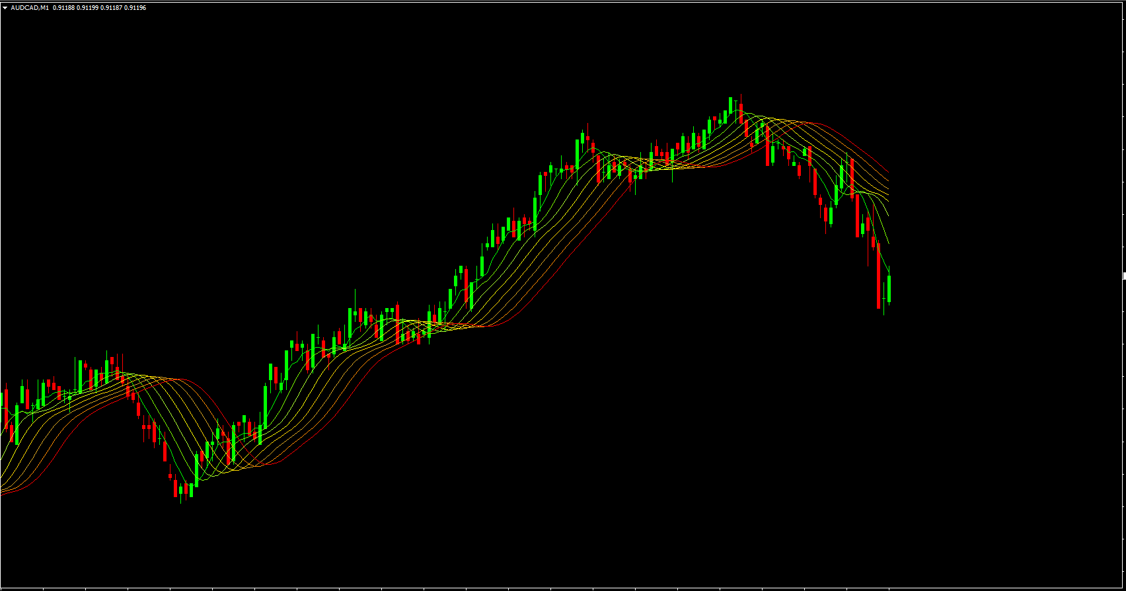Click the AUDCAD,M1 symbol label
The height and width of the screenshot is (591, 1126).
[30, 8]
